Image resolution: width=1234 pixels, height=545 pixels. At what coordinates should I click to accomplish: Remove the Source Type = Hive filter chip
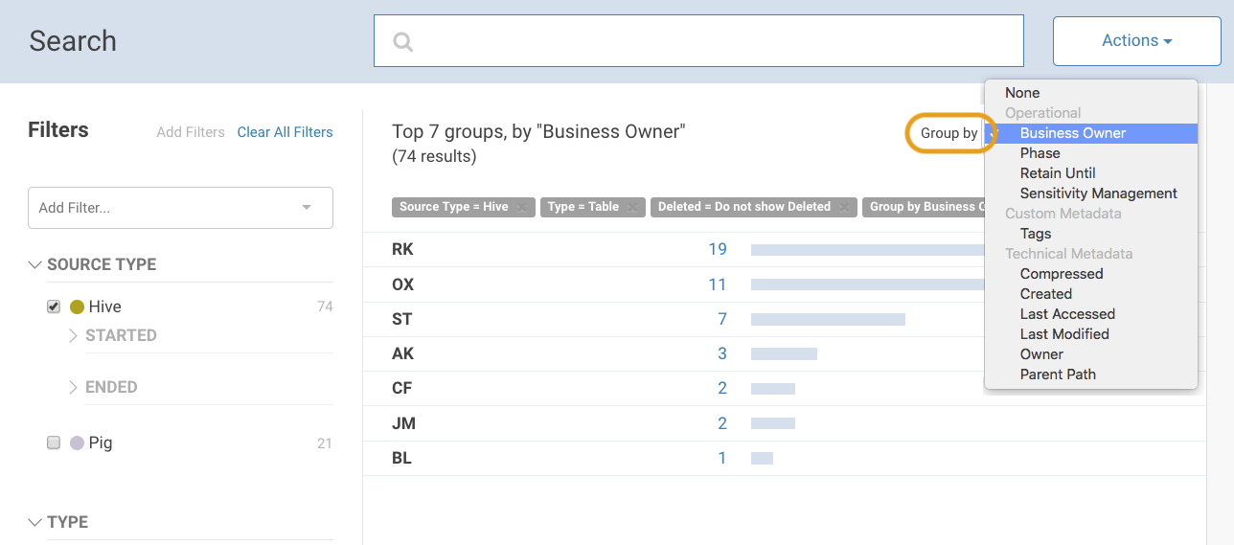(x=521, y=207)
